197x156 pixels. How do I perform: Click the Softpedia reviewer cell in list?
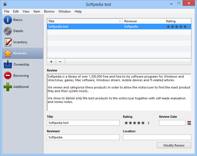click(131, 27)
